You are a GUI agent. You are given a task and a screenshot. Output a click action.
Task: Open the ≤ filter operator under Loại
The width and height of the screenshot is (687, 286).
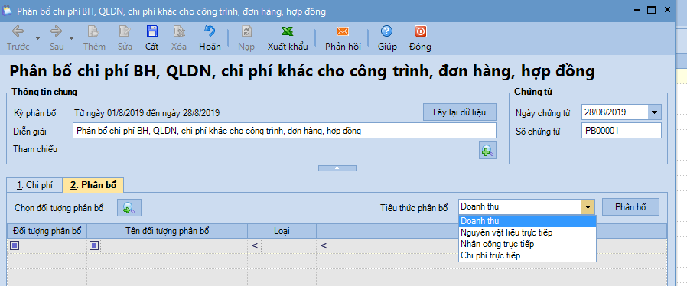pos(255,245)
